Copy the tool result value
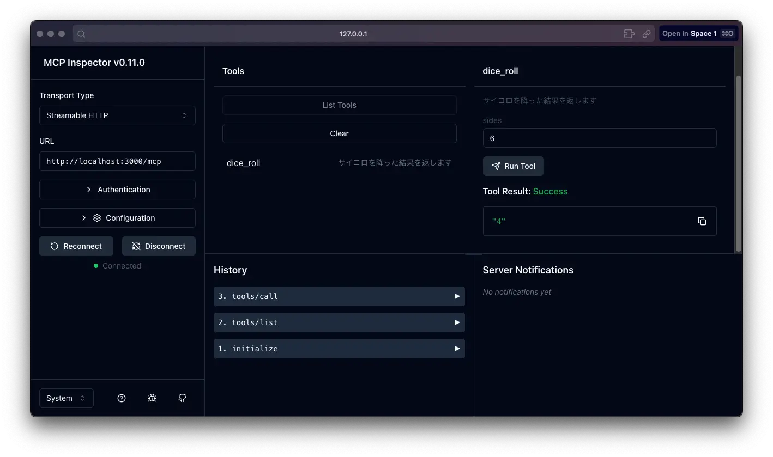Viewport: 773px width, 457px height. pos(702,221)
